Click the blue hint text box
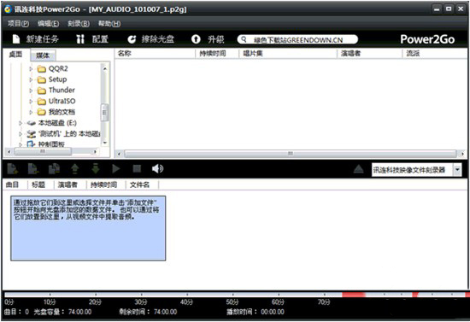Viewport: 470px width, 322px height. coord(88,228)
